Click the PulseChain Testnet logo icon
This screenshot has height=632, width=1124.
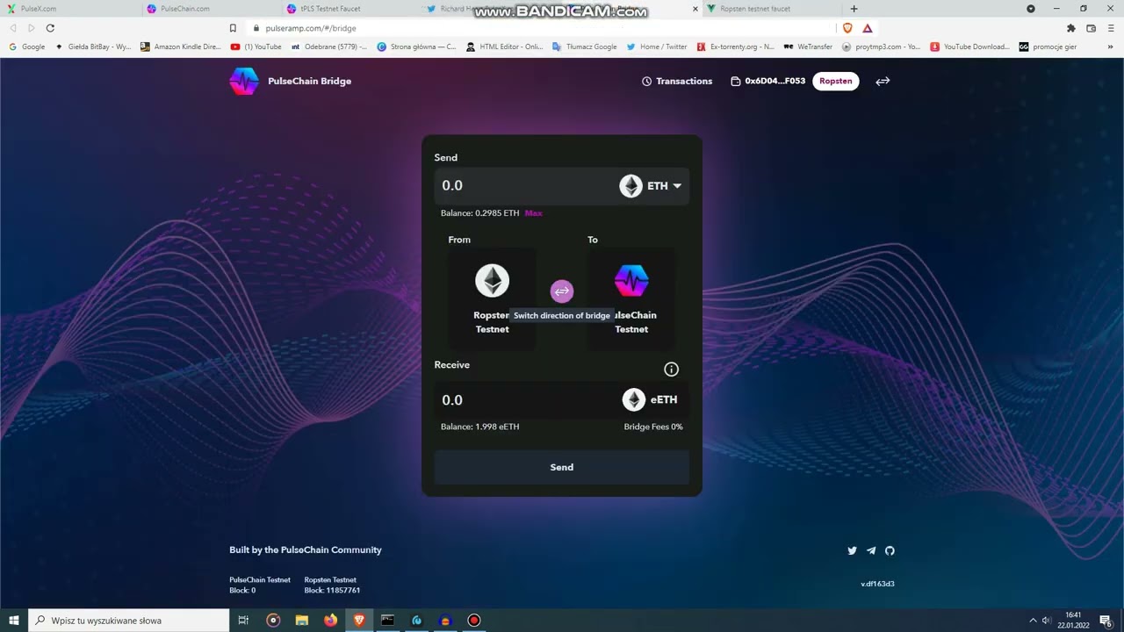click(631, 281)
